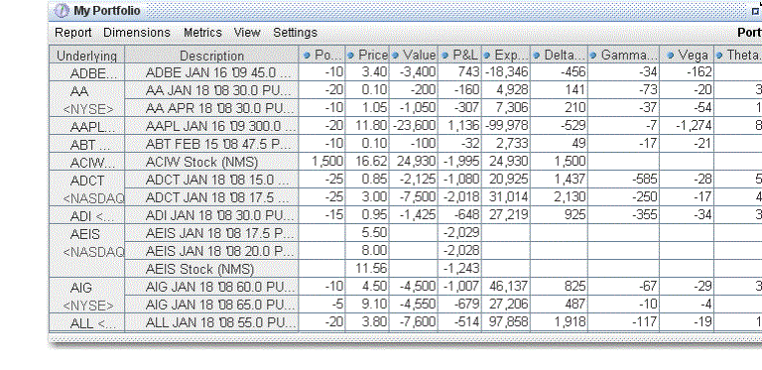Click the maximize icon at title bar right
The image size is (762, 370).
coord(755,12)
